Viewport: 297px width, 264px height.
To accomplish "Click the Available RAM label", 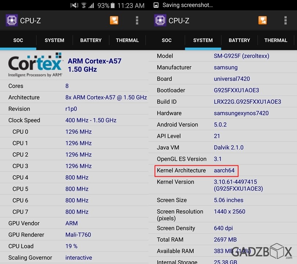I will [x=175, y=251].
